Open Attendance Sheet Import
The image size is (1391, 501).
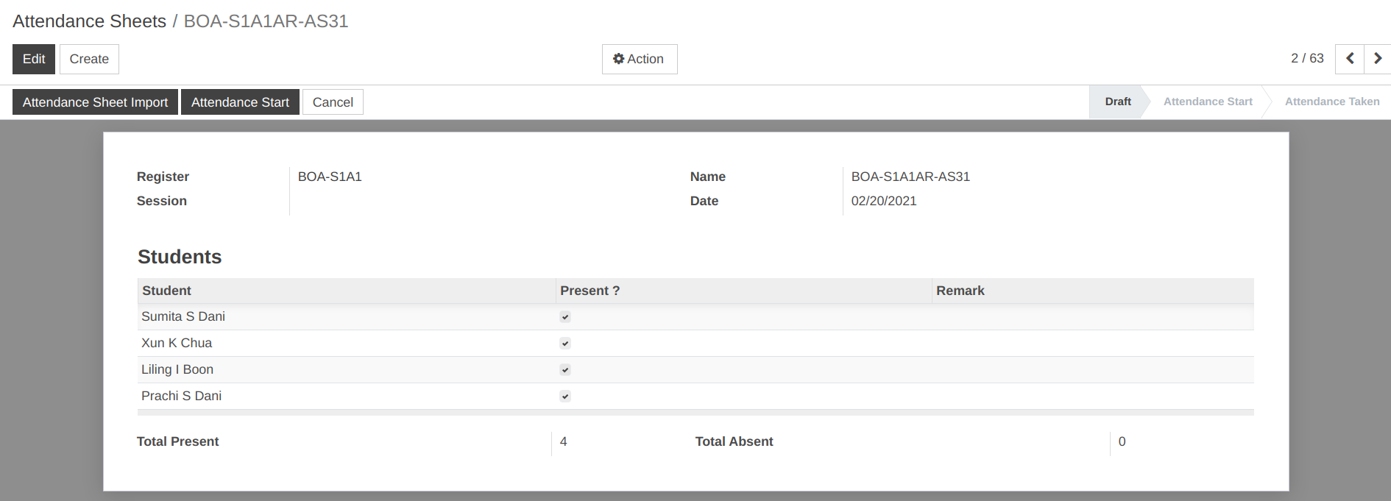[x=95, y=102]
